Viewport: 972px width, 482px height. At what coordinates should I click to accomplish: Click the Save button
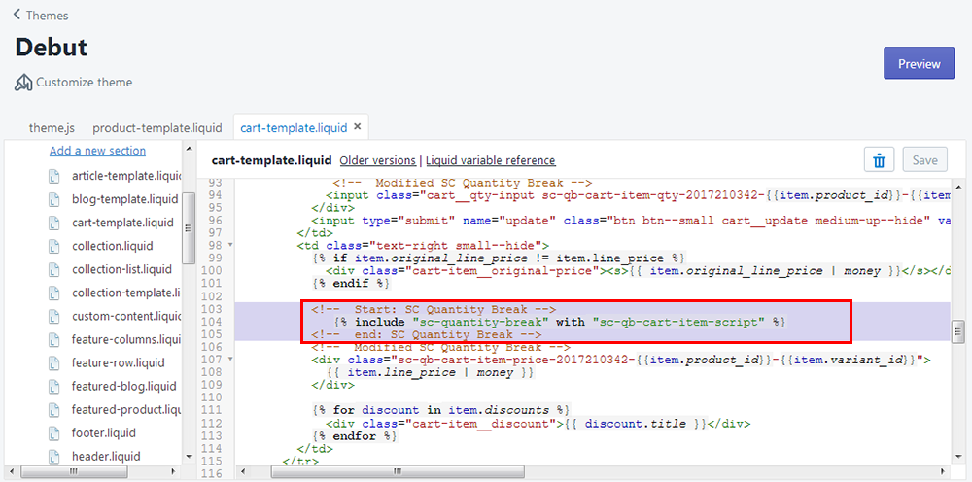pos(924,160)
